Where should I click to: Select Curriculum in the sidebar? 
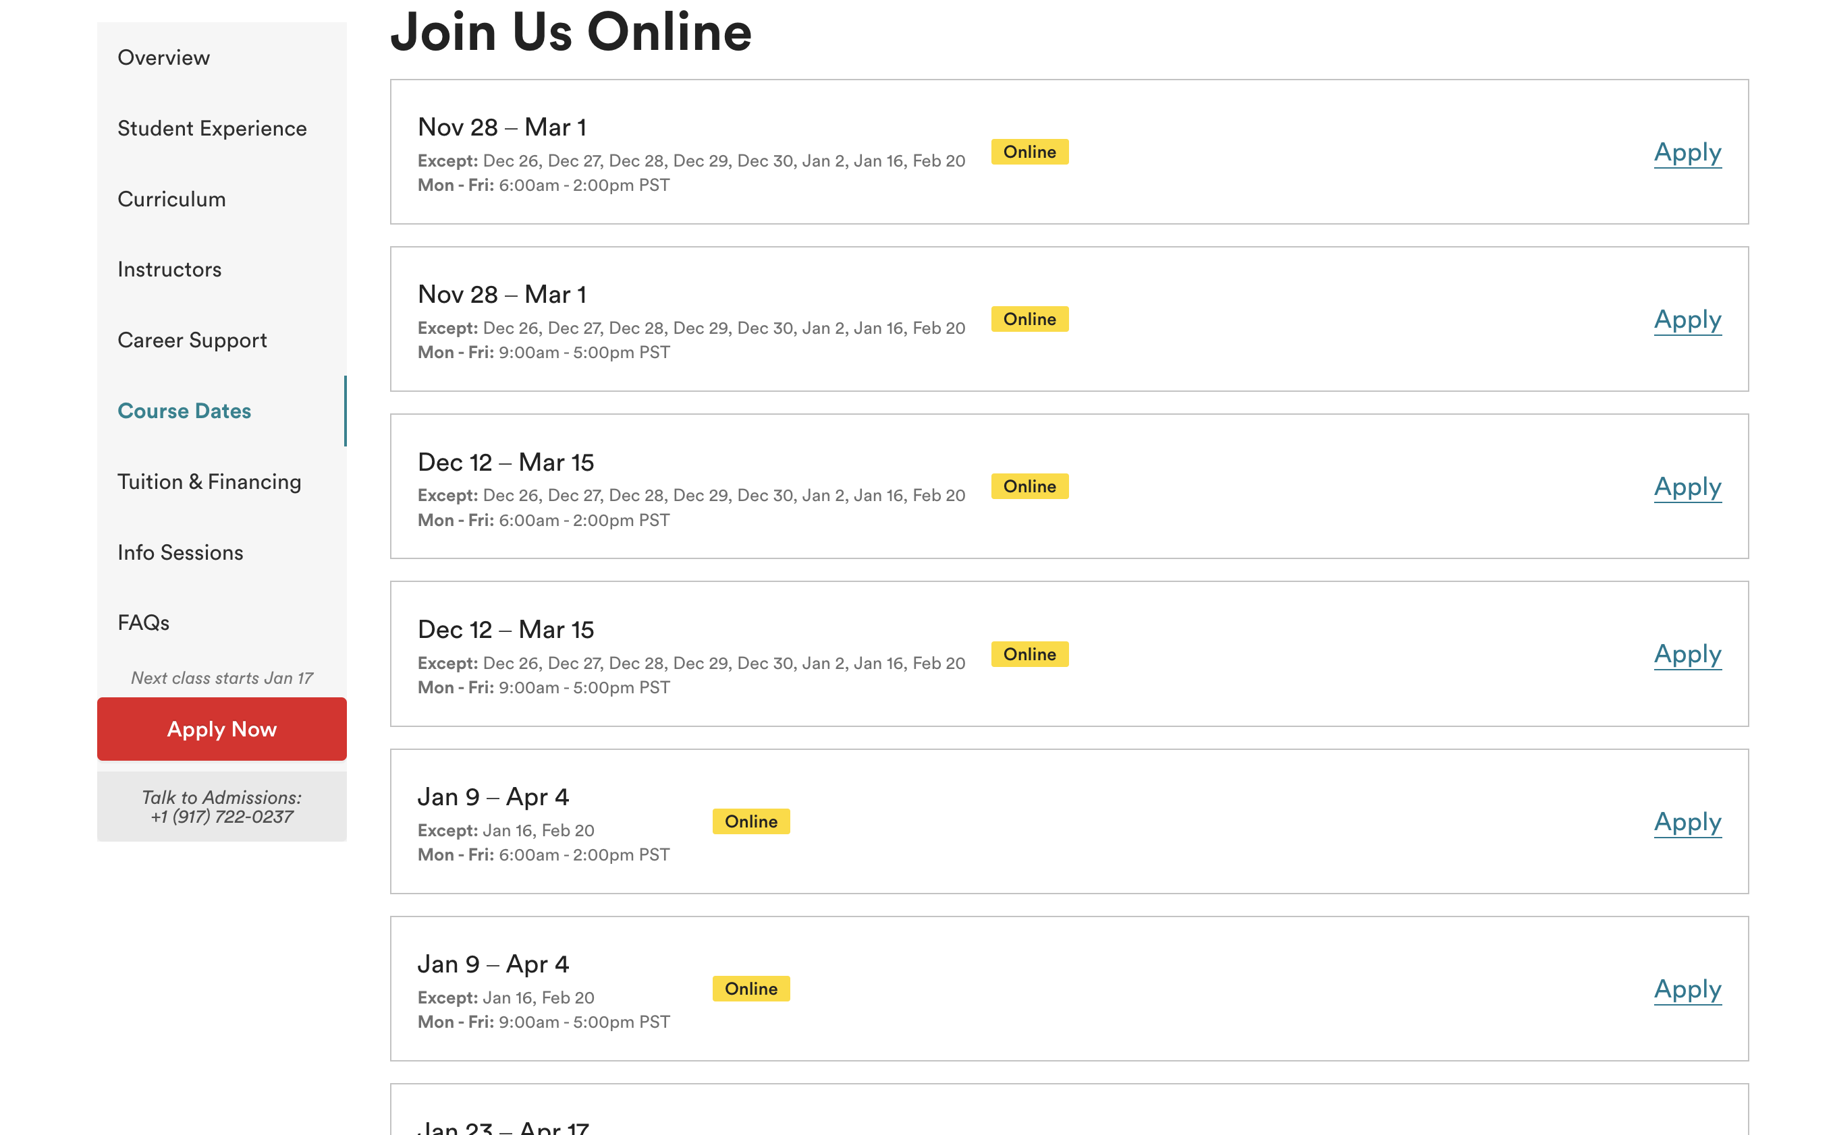coord(171,199)
